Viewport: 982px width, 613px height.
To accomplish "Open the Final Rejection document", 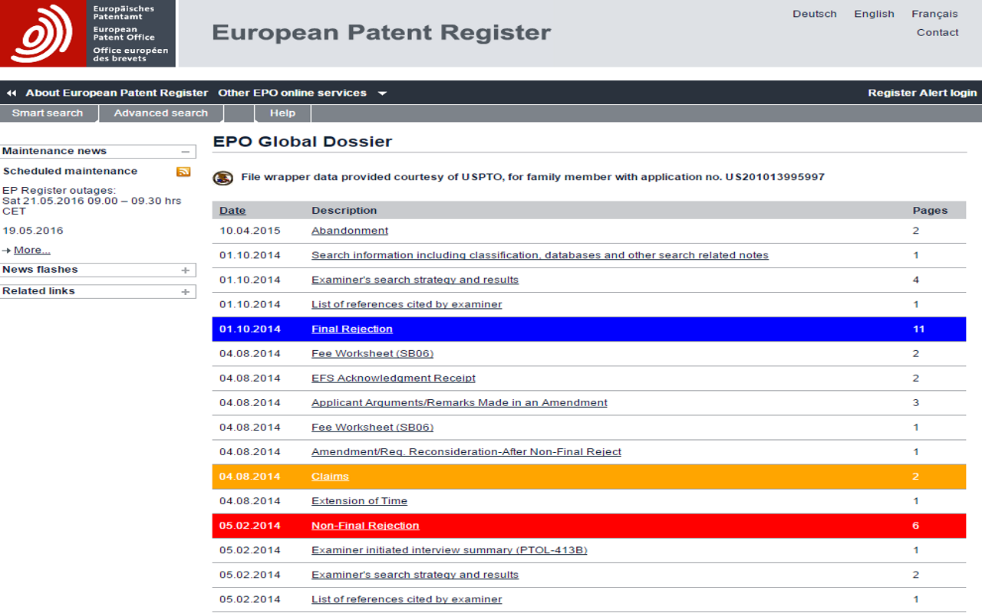I will 351,329.
